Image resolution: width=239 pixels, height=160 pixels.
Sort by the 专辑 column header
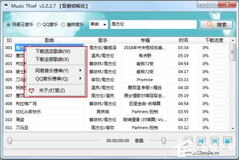click(145, 40)
